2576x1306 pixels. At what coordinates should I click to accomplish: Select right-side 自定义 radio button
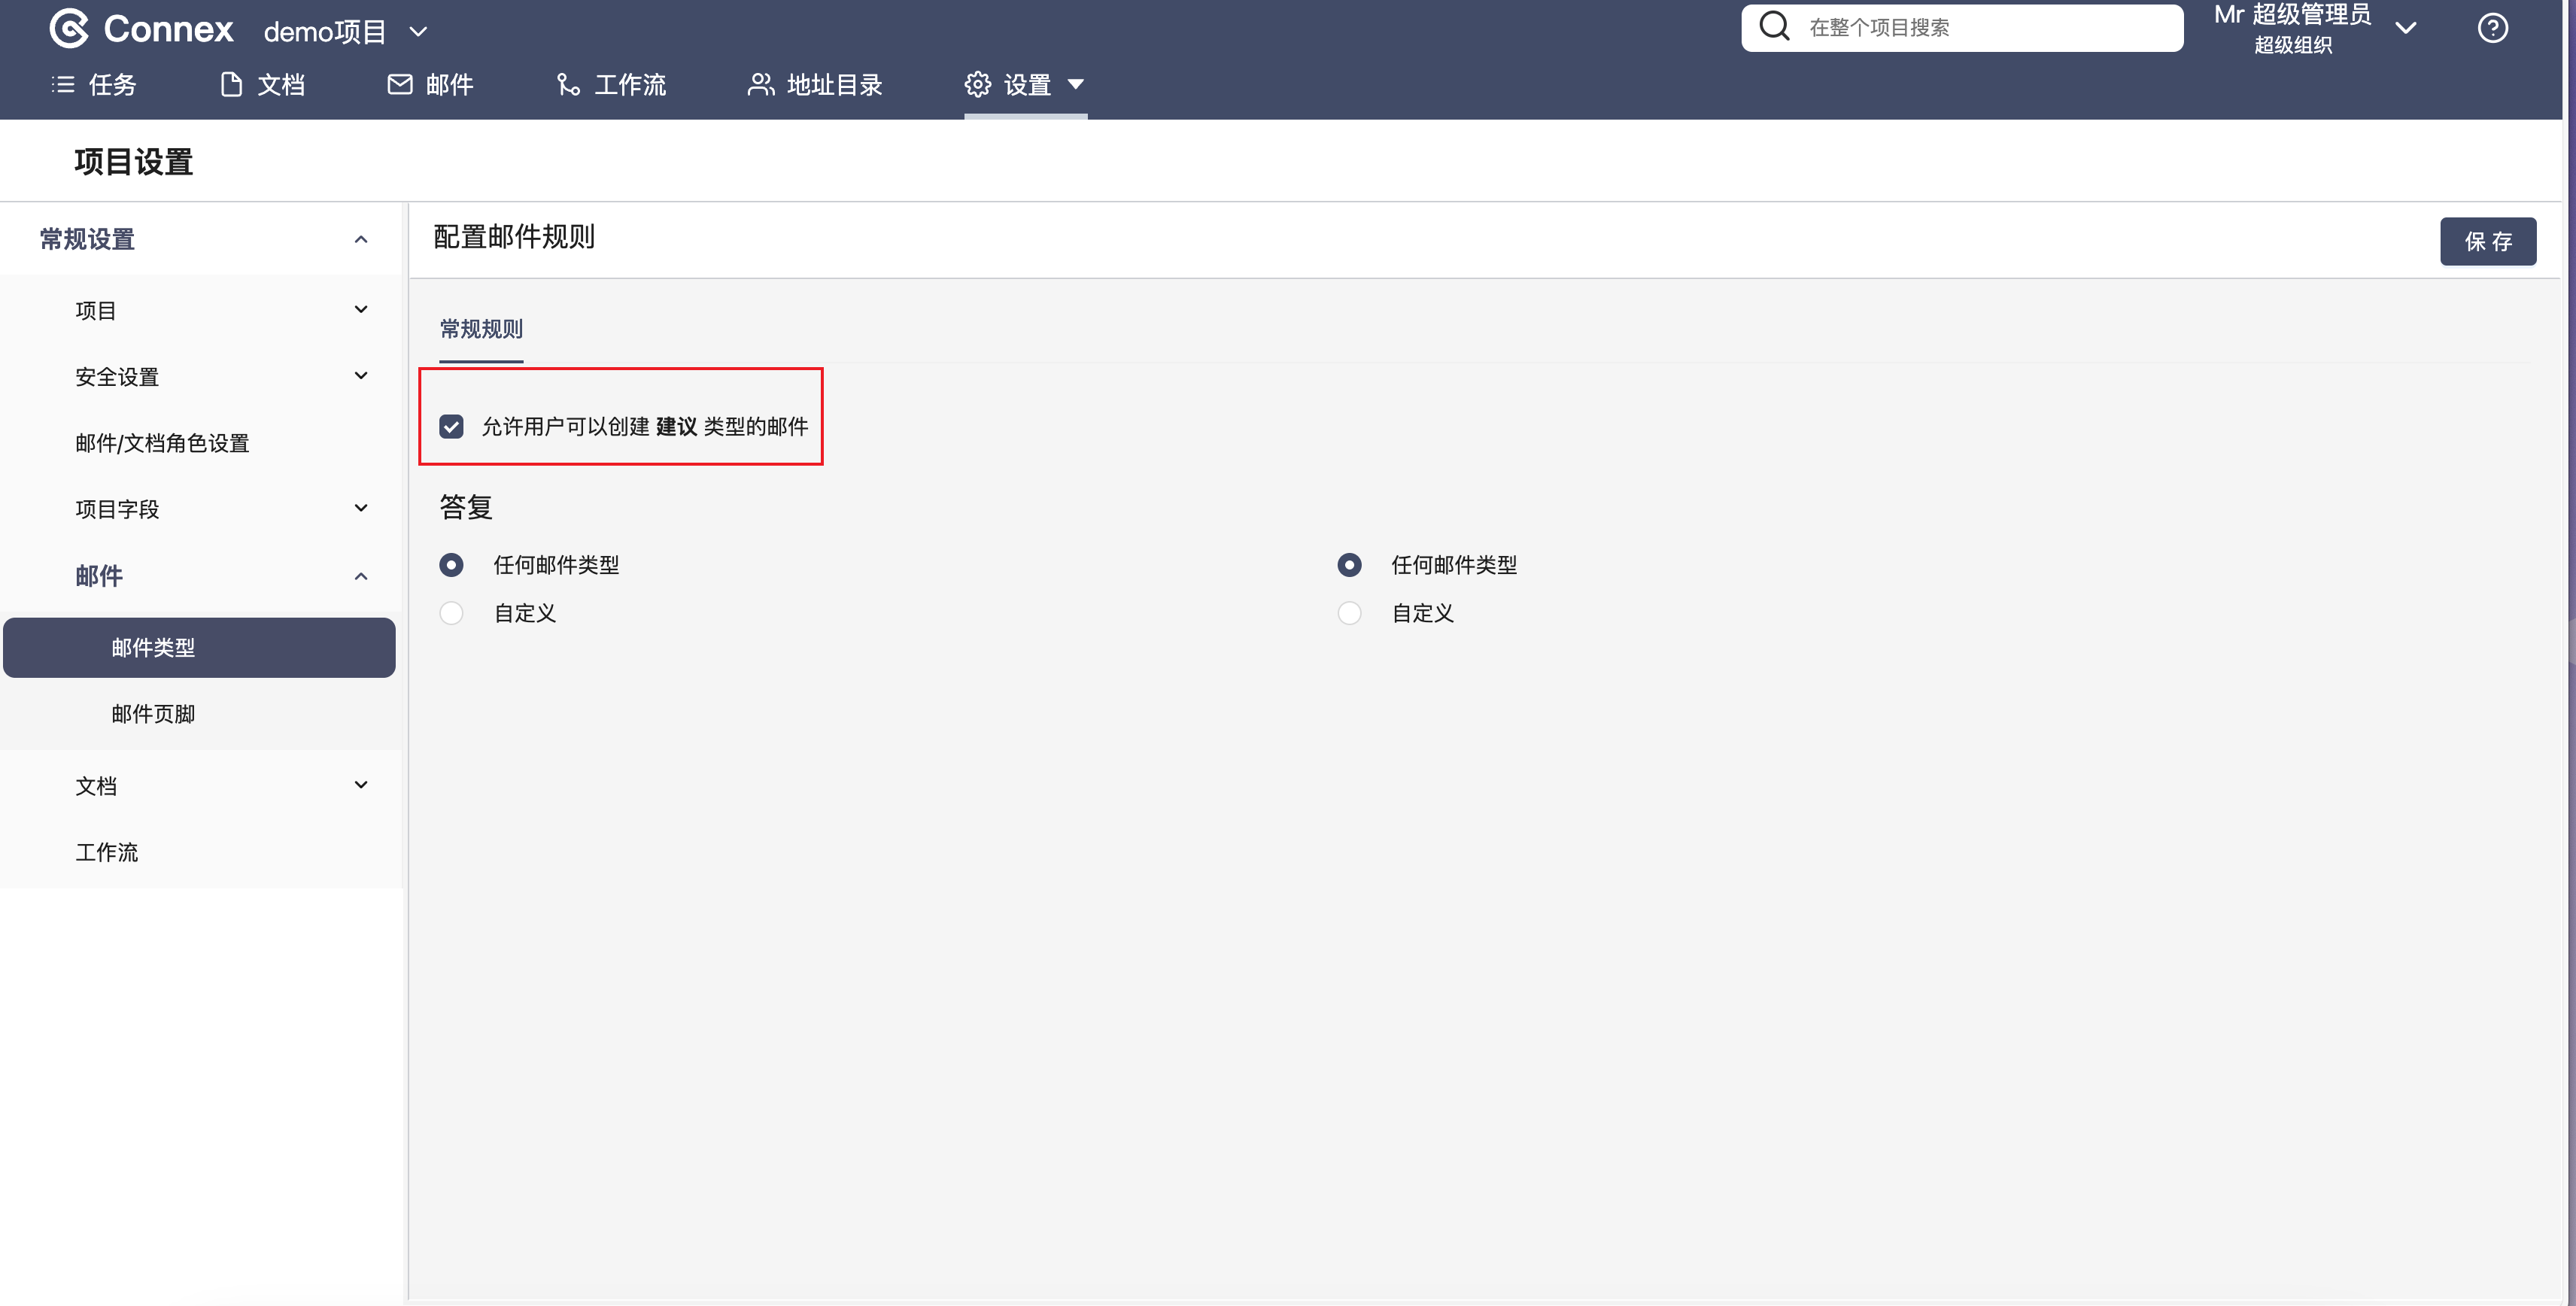1349,613
